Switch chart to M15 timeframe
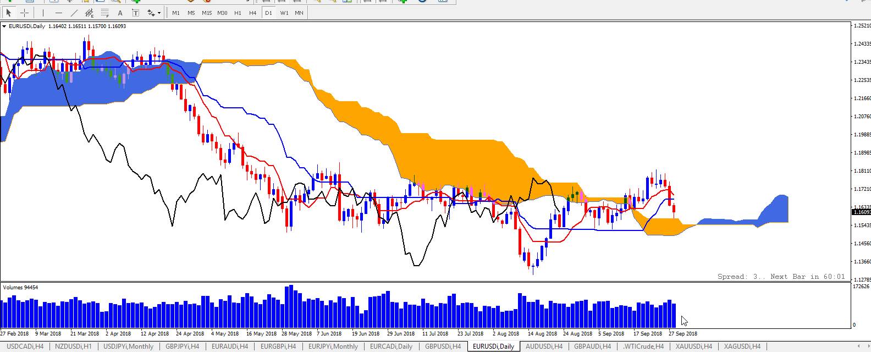The width and height of the screenshot is (871, 352). tap(207, 13)
